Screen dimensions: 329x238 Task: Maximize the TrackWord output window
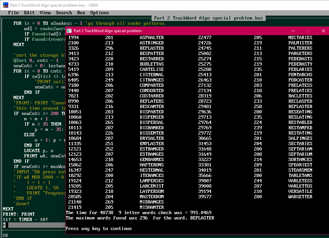coord(308,31)
